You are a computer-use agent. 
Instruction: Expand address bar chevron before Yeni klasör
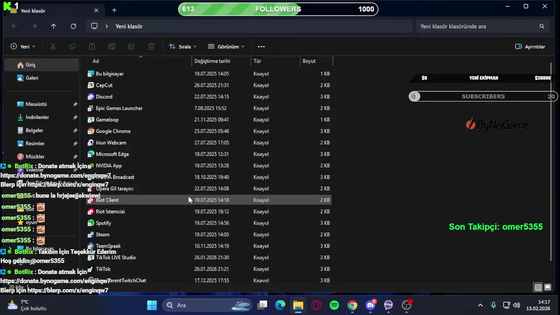pyautogui.click(x=106, y=26)
